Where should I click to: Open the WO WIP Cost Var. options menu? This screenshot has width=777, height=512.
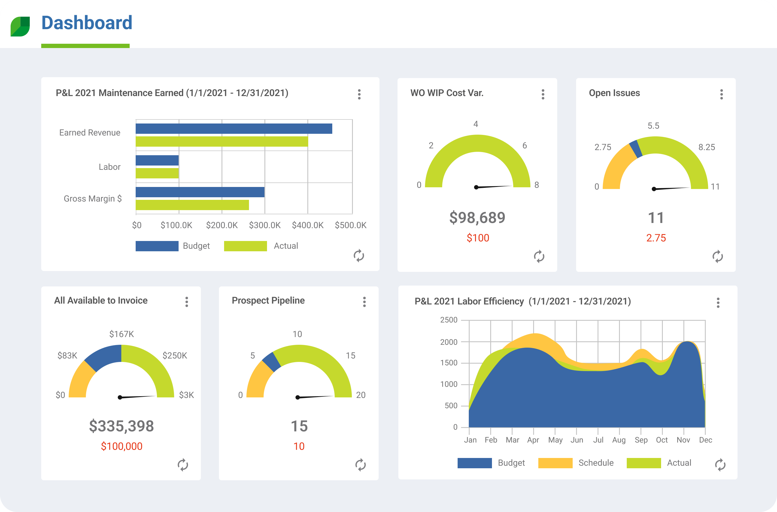tap(543, 94)
